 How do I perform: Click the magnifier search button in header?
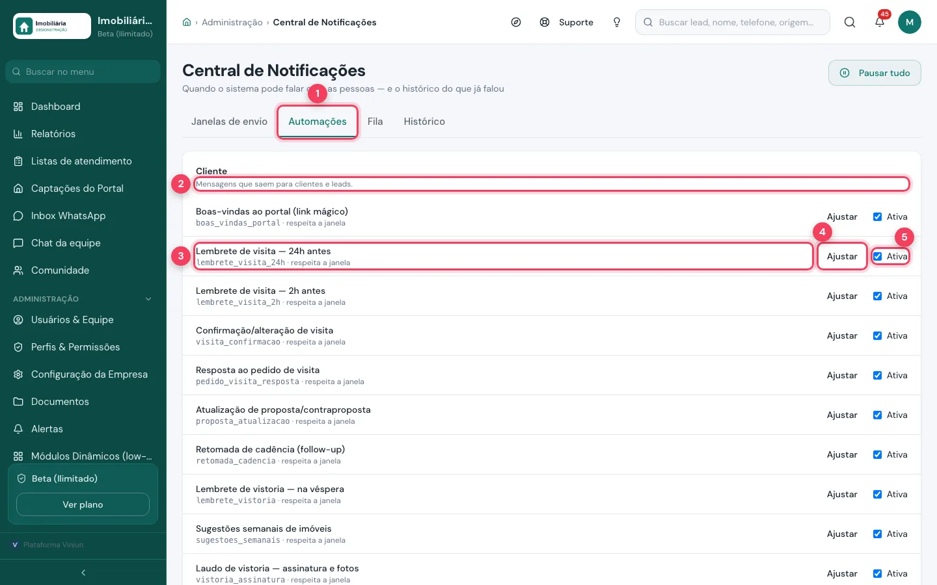point(850,22)
